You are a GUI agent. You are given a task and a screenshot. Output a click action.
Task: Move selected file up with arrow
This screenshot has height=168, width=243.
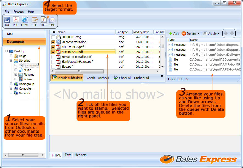click(226, 33)
